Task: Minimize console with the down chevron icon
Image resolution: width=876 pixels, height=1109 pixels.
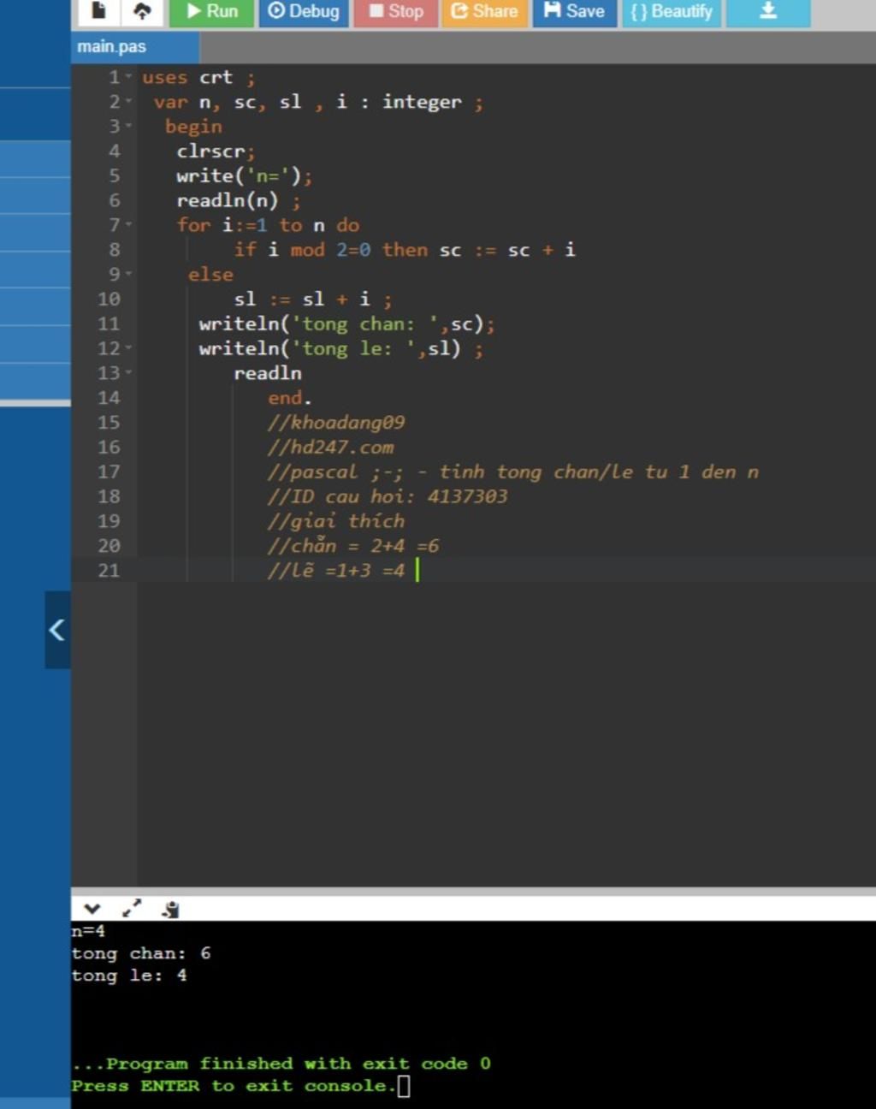Action: (92, 909)
